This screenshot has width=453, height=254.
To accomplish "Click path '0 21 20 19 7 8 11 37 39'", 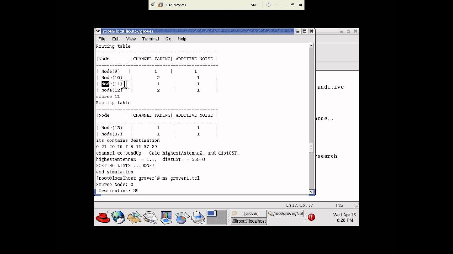I will (x=127, y=147).
